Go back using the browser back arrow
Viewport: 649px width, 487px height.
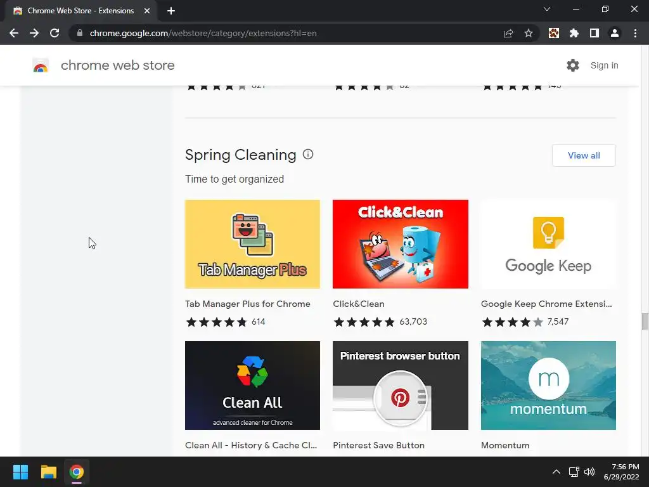click(x=14, y=33)
